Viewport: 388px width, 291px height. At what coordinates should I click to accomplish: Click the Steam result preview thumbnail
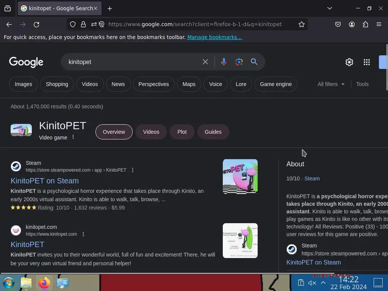coord(240,177)
